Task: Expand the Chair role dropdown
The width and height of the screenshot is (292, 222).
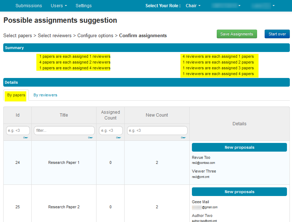Action: click(193, 6)
